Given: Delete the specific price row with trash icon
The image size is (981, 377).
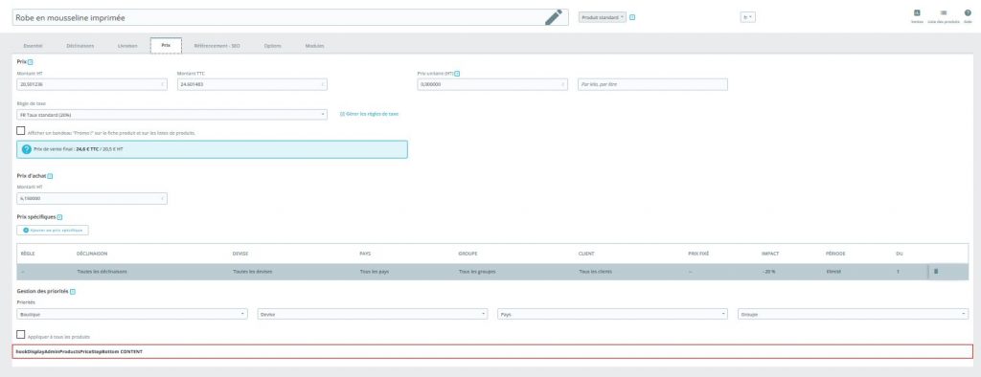Looking at the screenshot, I should [936, 272].
